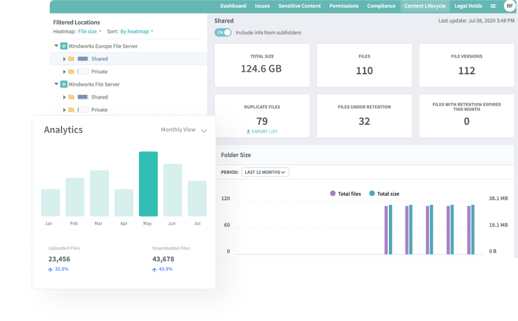The height and width of the screenshot is (321, 518).
Task: Open the Heatmap File size dropdown
Action: coord(89,31)
